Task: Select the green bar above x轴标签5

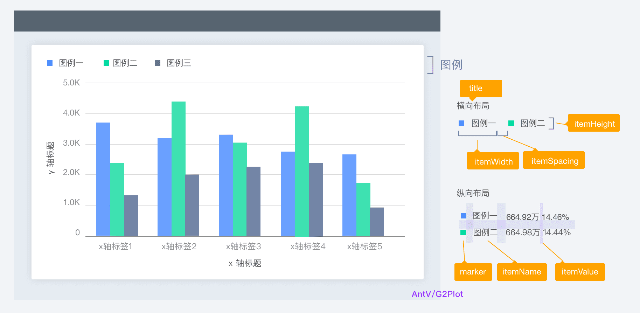Action: 363,210
